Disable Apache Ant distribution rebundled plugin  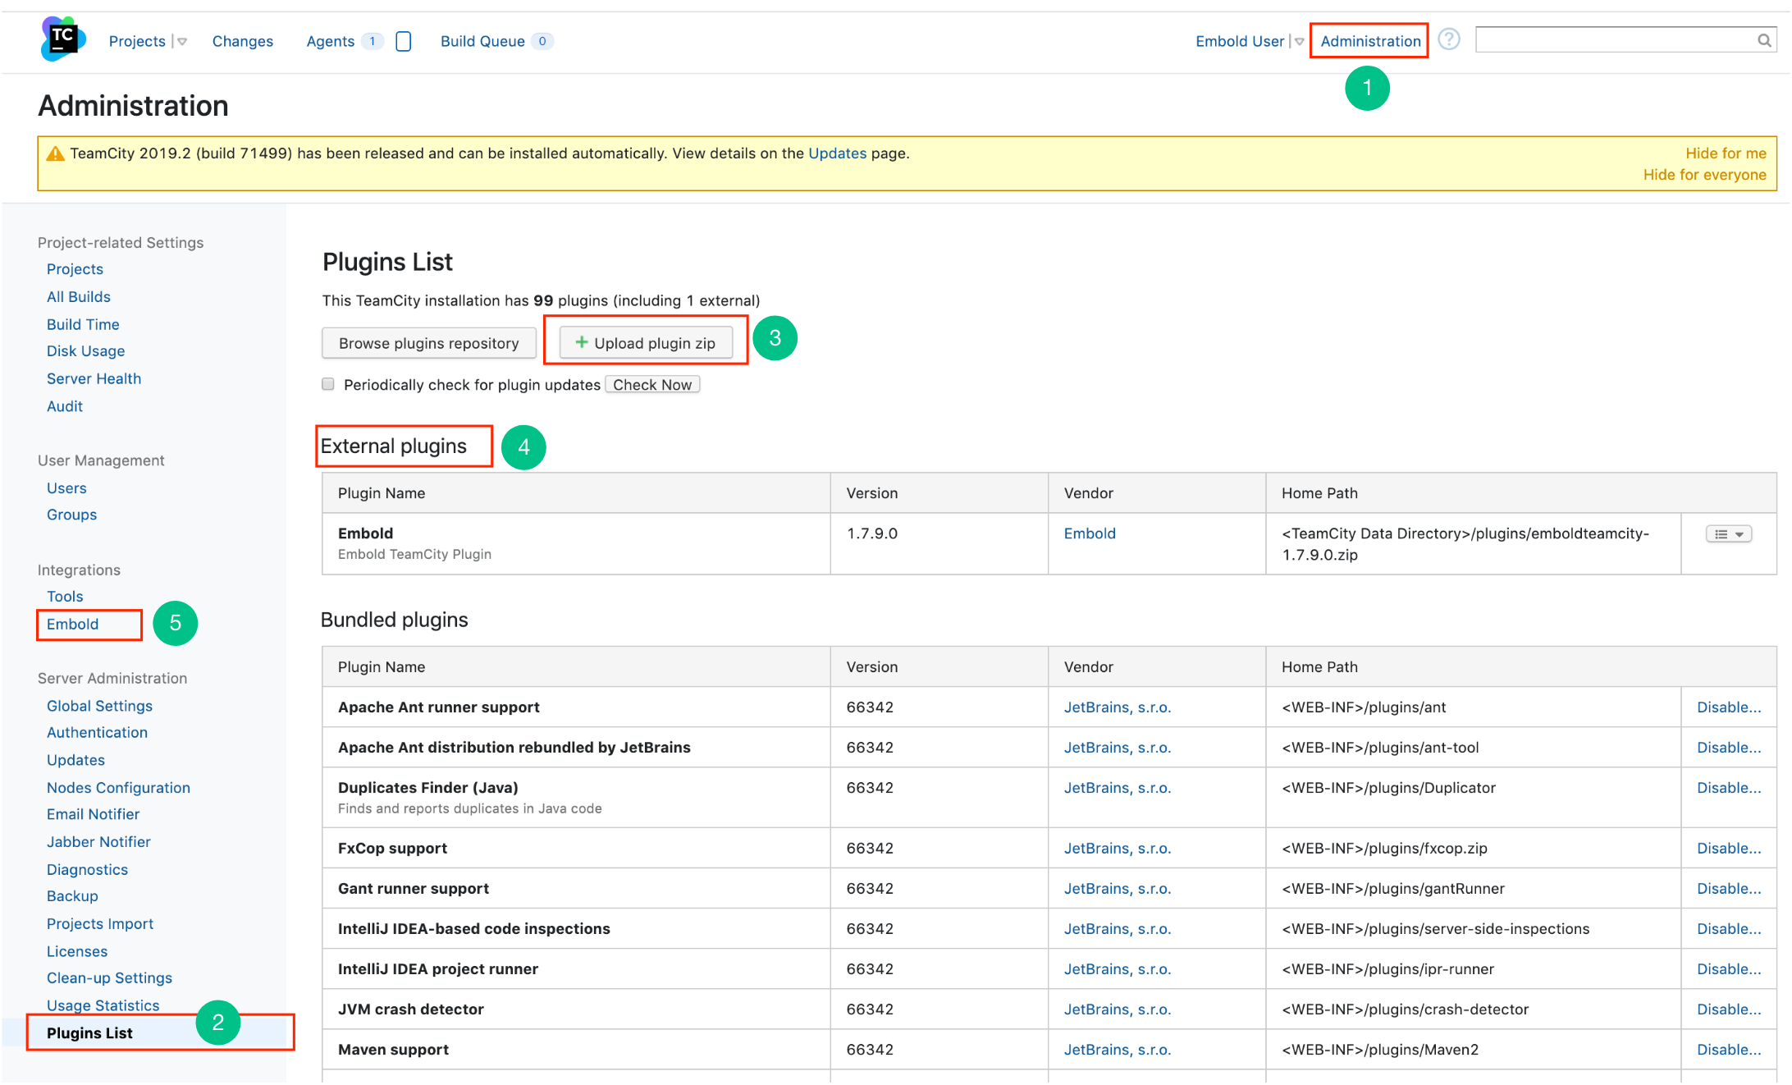pyautogui.click(x=1729, y=748)
